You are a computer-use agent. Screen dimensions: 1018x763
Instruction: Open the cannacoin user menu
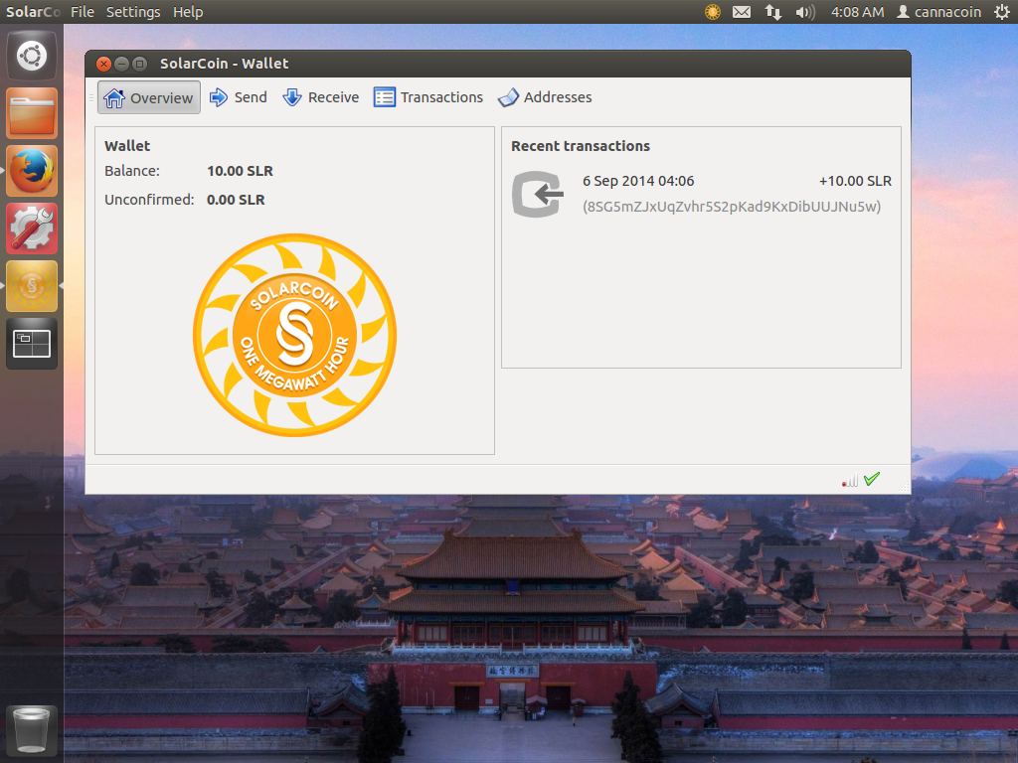938,12
